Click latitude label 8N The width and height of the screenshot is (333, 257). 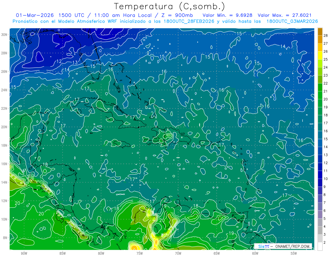[x=6, y=238]
